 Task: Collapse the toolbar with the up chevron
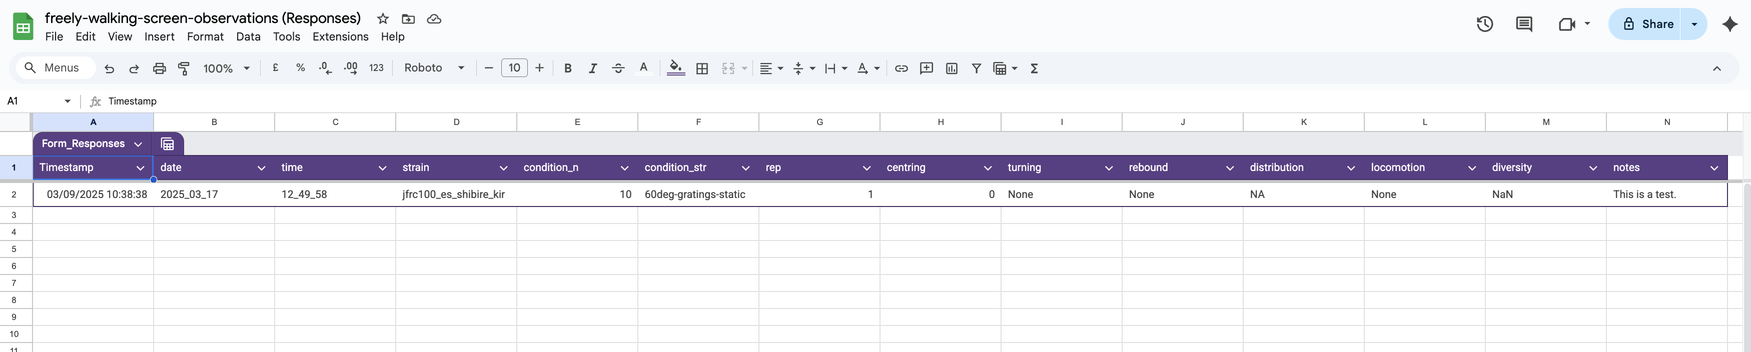point(1716,68)
